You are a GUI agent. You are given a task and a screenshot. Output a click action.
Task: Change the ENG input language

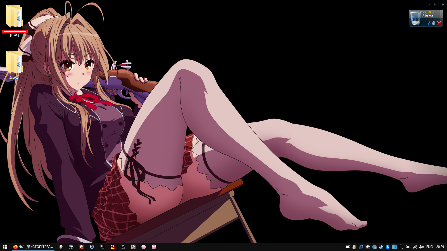pos(429,247)
